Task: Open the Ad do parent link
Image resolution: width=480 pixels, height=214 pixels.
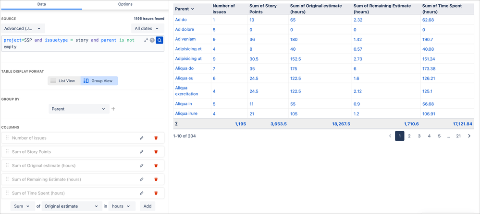Action: (x=181, y=20)
